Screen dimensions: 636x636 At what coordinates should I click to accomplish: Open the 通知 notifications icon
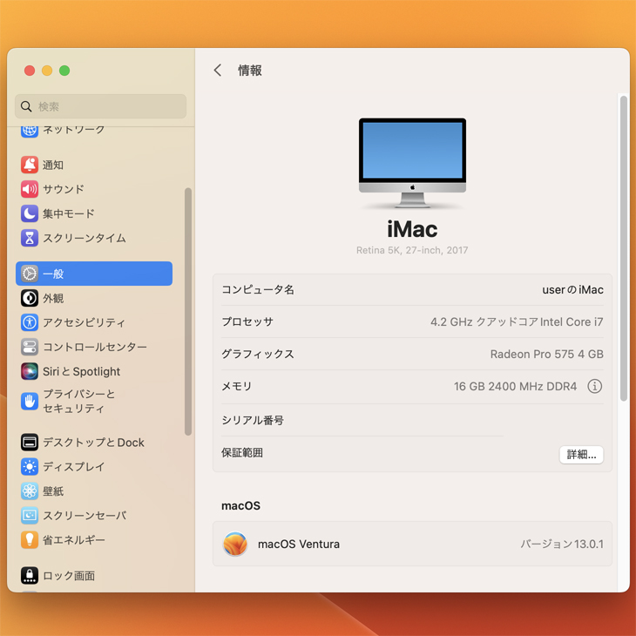coord(30,165)
